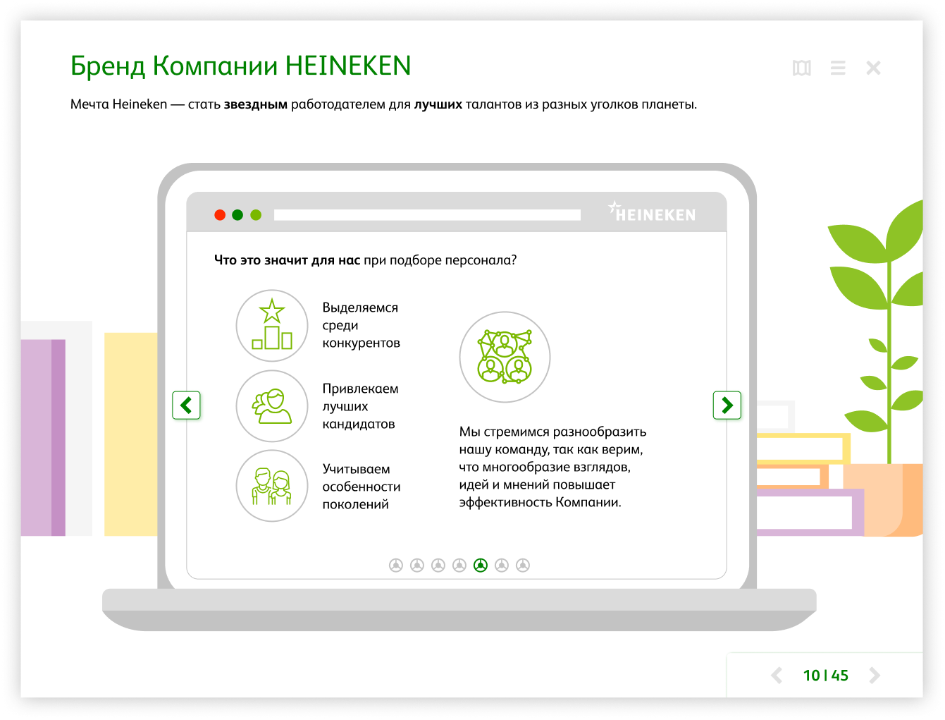Click the generations family icon

(x=272, y=486)
